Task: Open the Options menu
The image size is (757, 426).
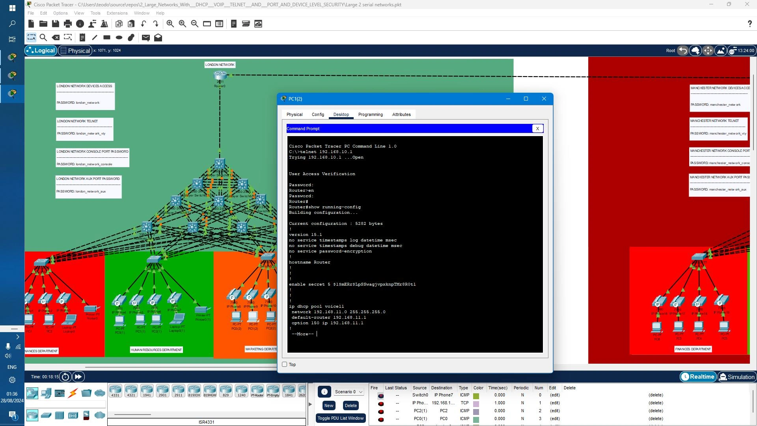Action: [x=60, y=13]
